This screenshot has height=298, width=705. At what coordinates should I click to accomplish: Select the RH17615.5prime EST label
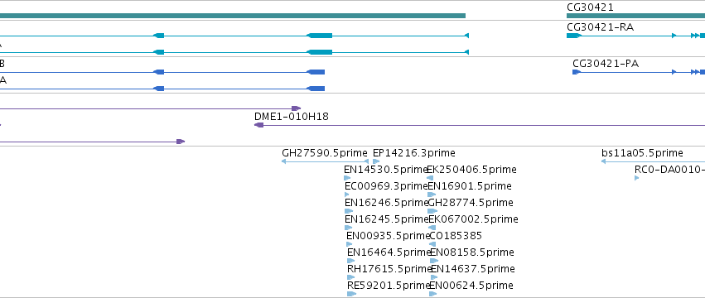point(389,269)
